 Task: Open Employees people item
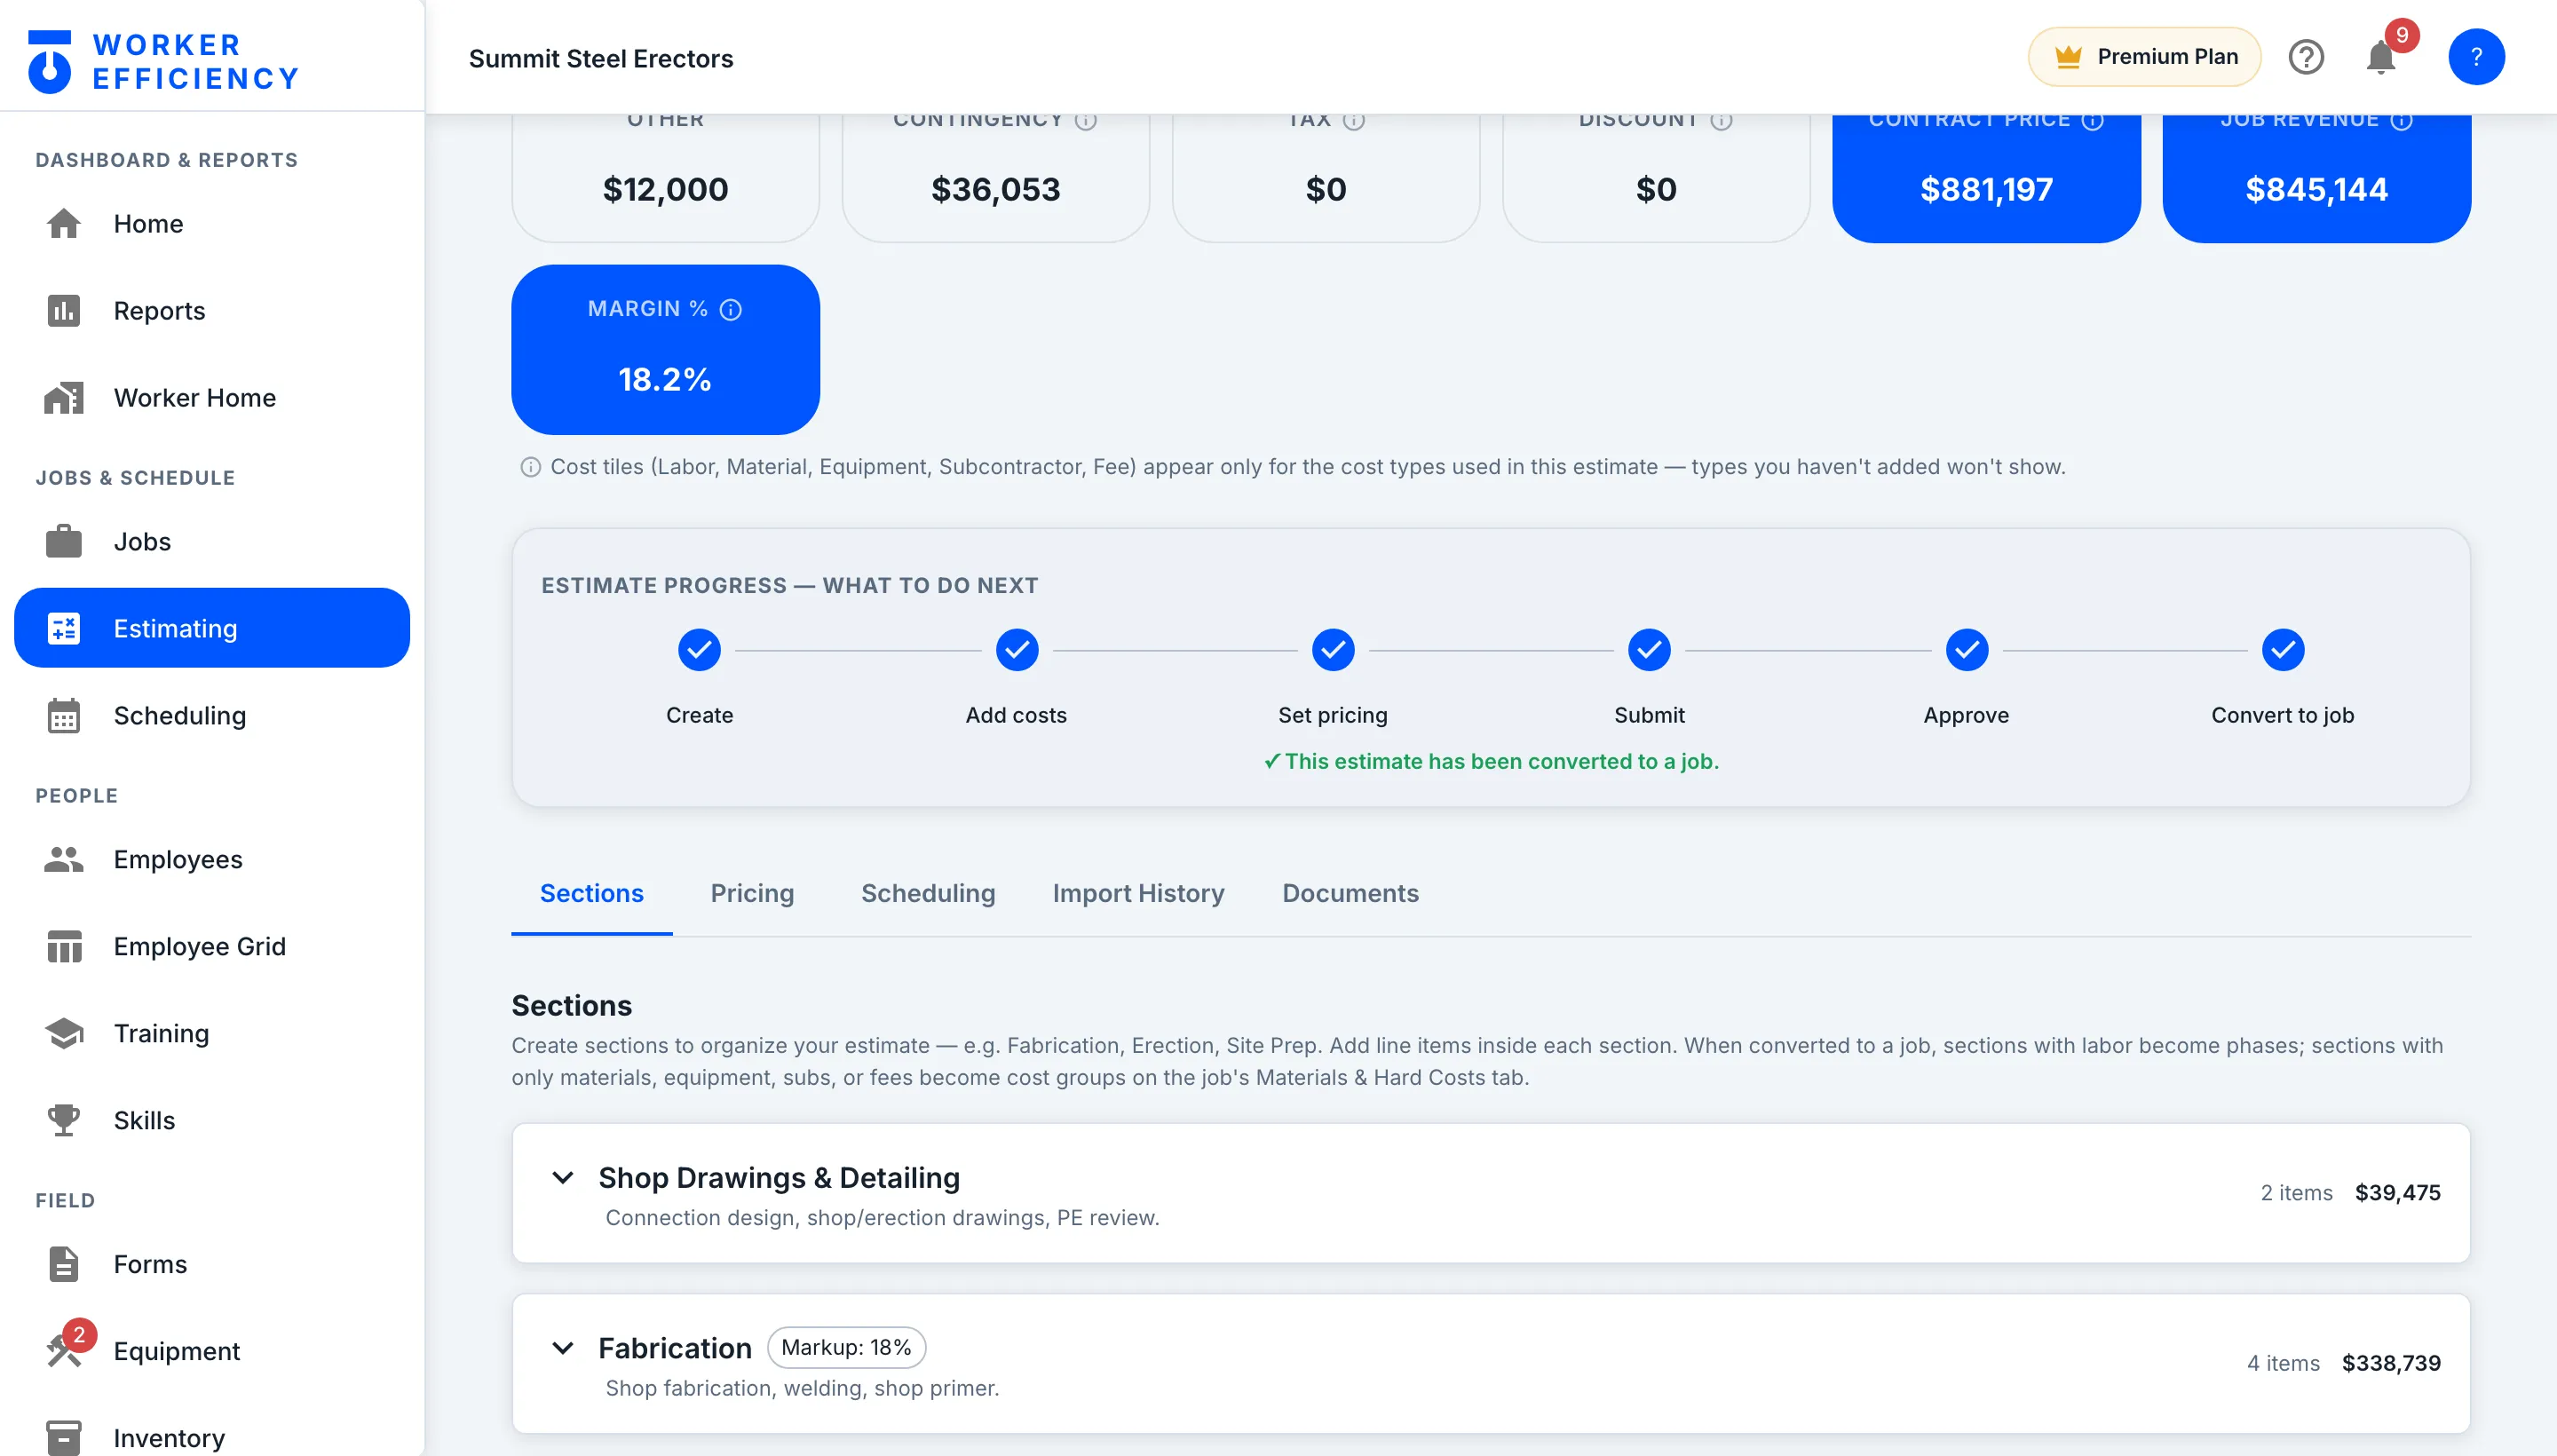[x=212, y=859]
